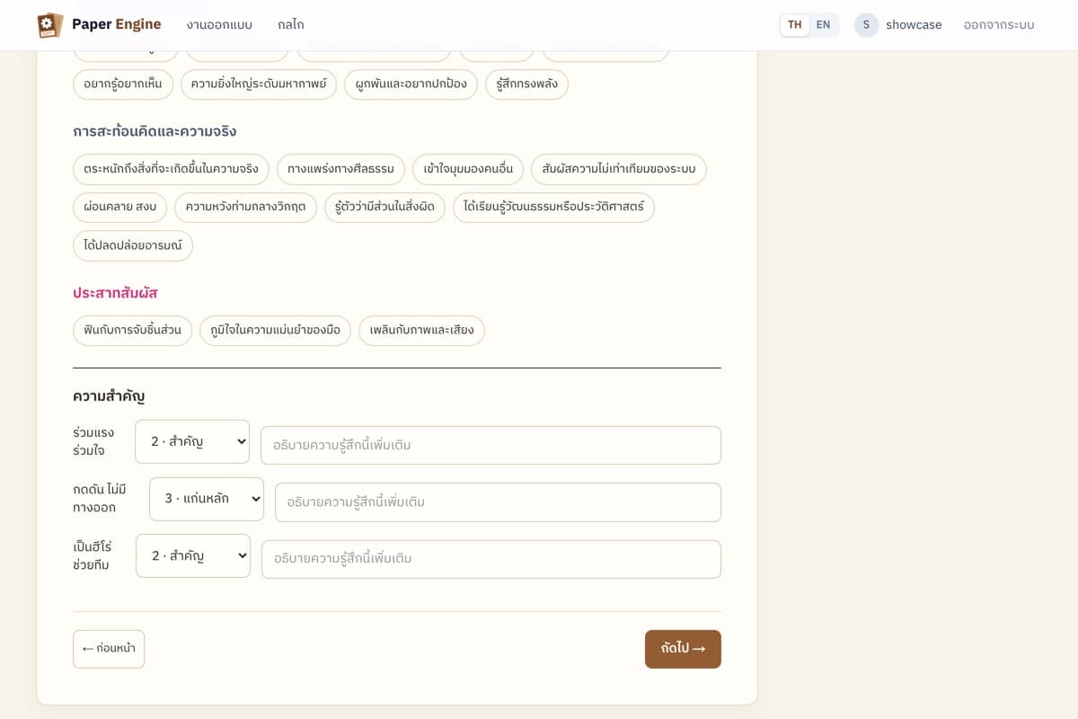Click the เป็นฮีโร่ช่วยทีม row label
Screen dimensions: 1078x719
pos(94,556)
